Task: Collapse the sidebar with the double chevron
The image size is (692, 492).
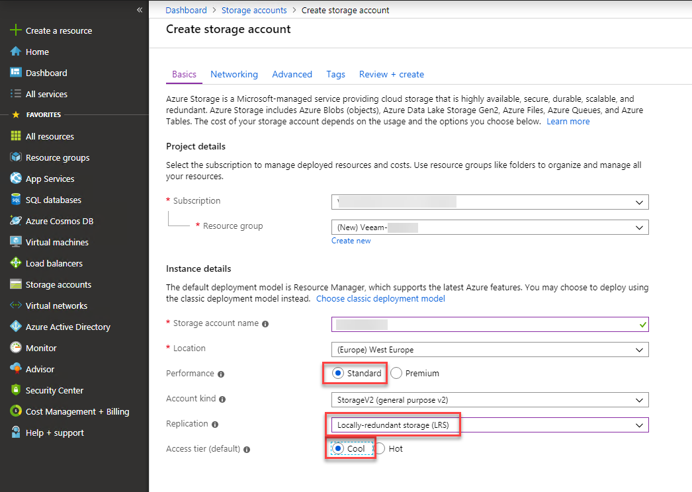Action: click(140, 10)
